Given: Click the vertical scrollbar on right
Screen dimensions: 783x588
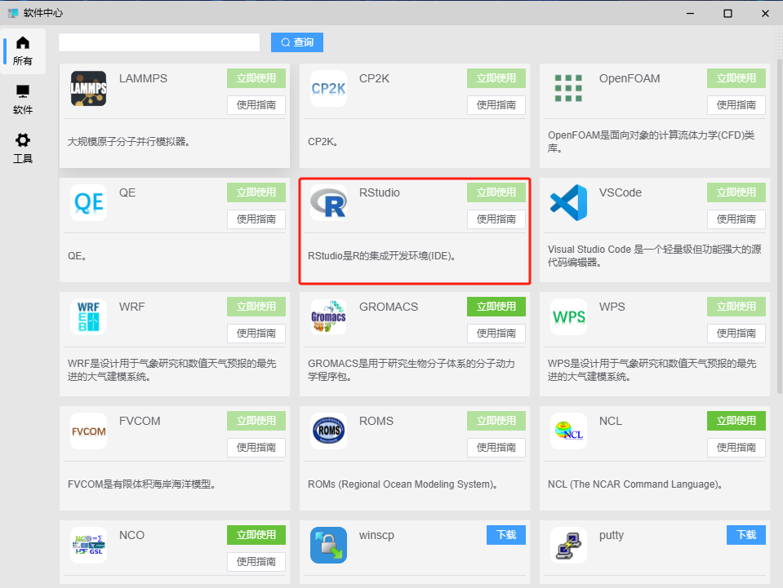Looking at the screenshot, I should [x=780, y=227].
